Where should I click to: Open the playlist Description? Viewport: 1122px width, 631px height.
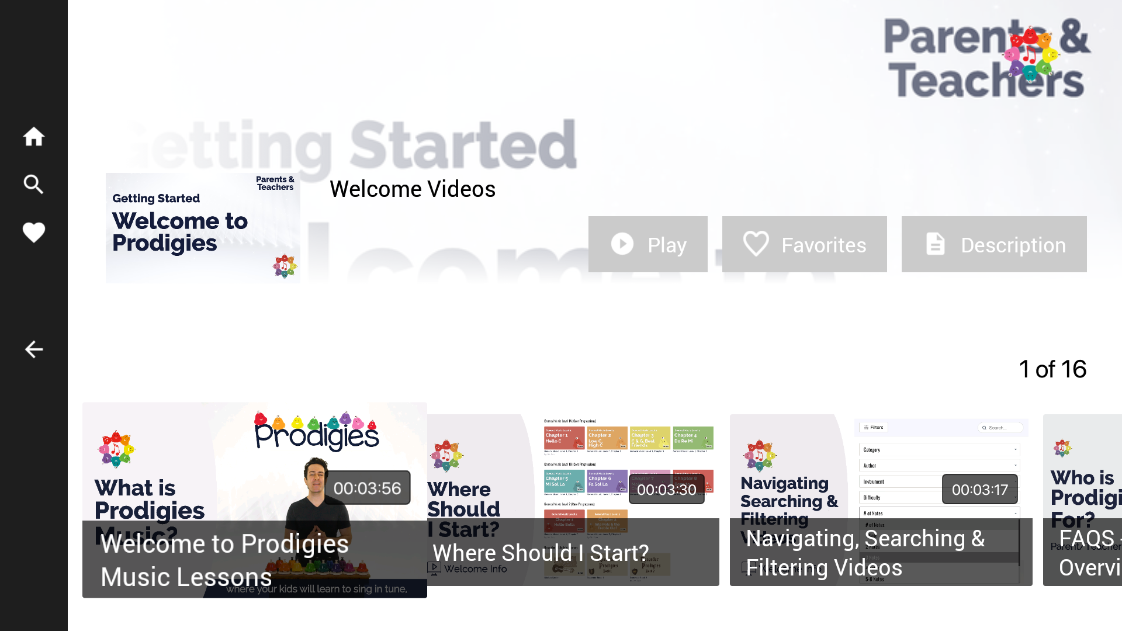(x=994, y=244)
